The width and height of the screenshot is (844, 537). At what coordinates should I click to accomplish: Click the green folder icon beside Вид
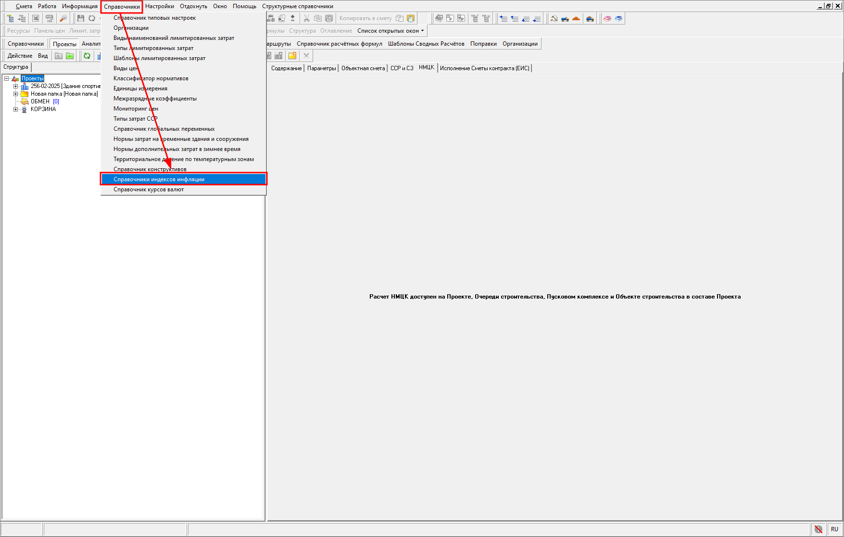(70, 56)
